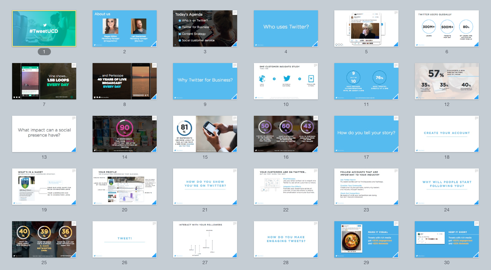The height and width of the screenshot is (270, 491).
Task: Select slide 10 SMB Customer Insights Study
Action: click(x=286, y=81)
